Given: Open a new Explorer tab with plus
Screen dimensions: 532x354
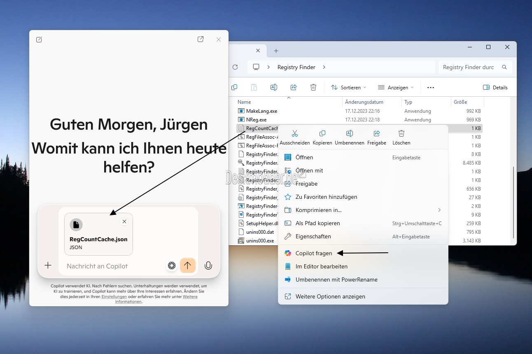Looking at the screenshot, I should point(276,51).
